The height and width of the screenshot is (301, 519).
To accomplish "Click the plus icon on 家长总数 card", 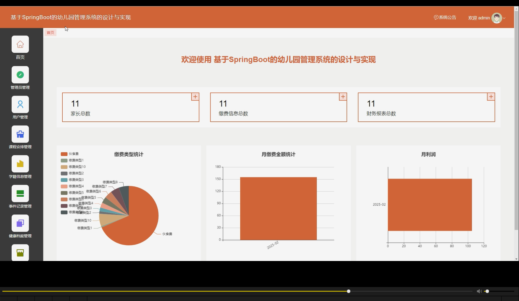I will click(195, 96).
